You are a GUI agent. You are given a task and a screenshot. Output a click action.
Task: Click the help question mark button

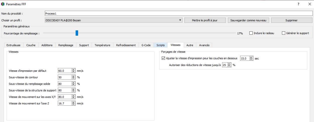(298, 4)
